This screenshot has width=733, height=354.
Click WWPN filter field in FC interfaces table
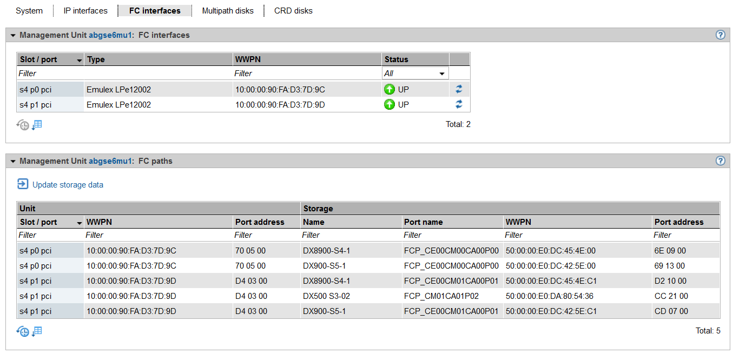pyautogui.click(x=306, y=74)
